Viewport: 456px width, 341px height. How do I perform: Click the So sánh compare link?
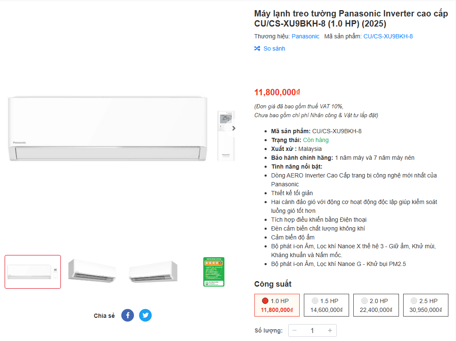pyautogui.click(x=274, y=48)
